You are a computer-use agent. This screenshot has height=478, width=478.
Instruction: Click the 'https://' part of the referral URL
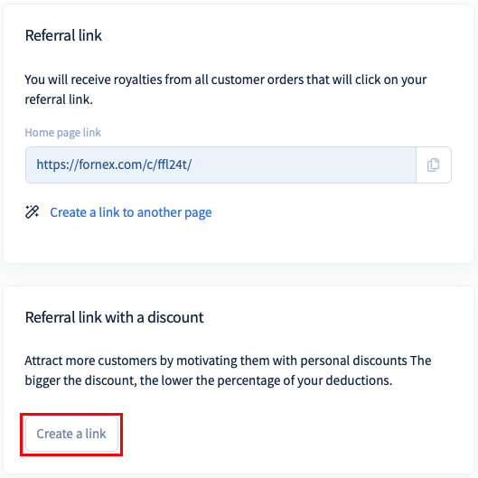coord(57,165)
